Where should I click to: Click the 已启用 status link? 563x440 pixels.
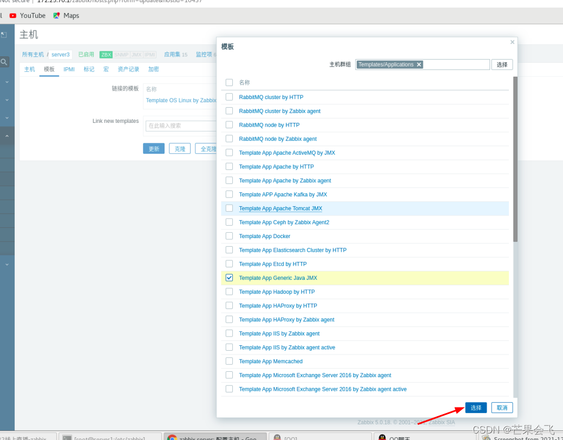(x=86, y=55)
